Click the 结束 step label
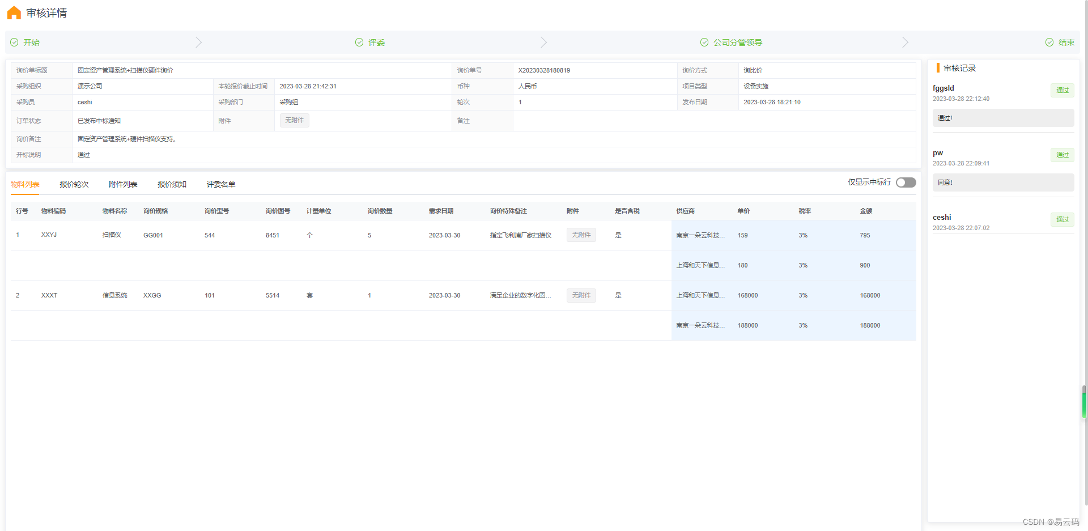 point(1066,43)
